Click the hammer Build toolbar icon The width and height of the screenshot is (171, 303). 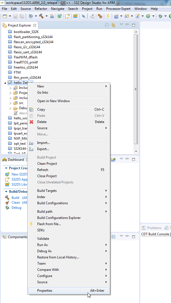pos(41,16)
